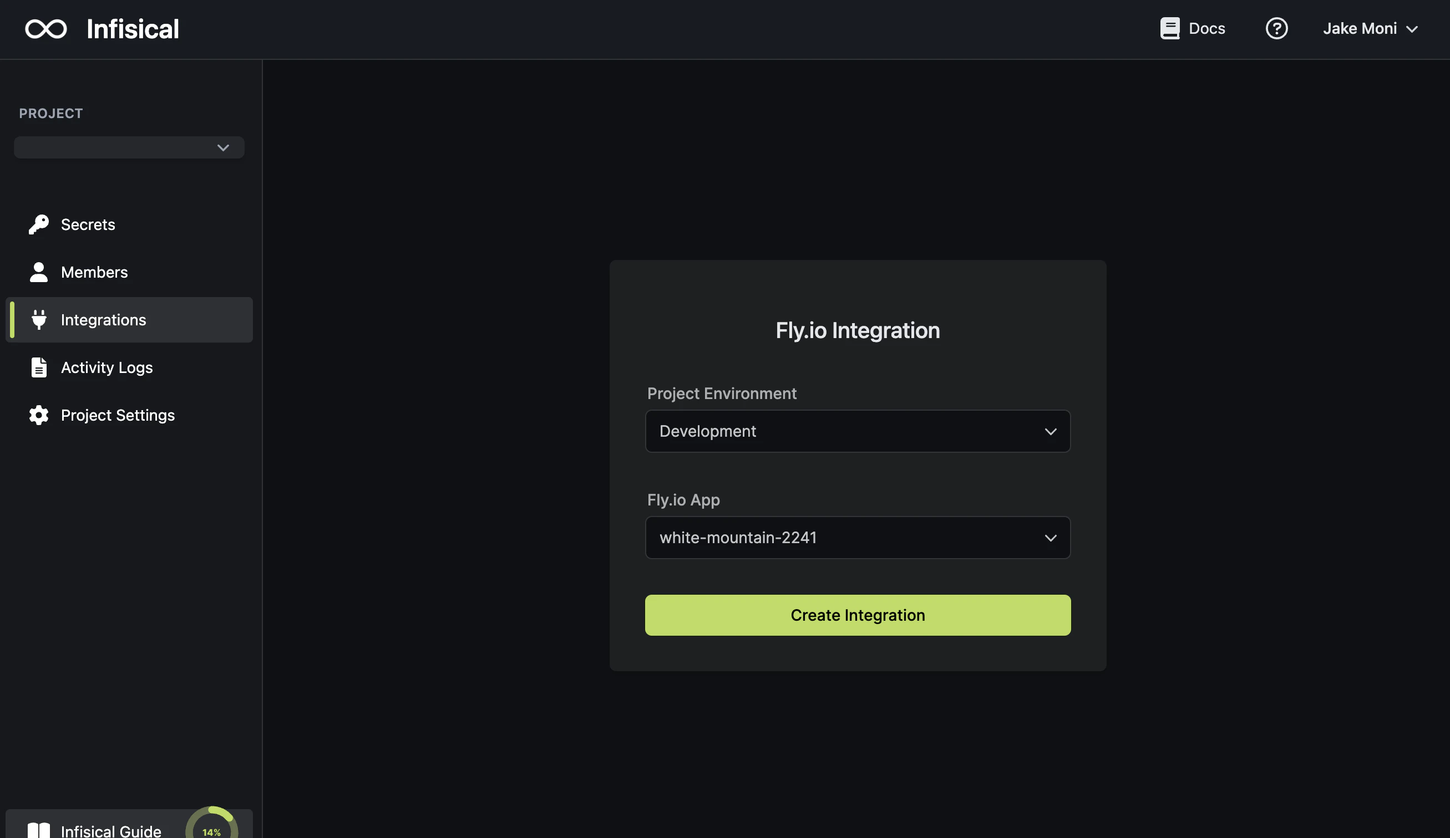Image resolution: width=1450 pixels, height=838 pixels.
Task: Open the Infisical Guide panel
Action: [x=129, y=824]
